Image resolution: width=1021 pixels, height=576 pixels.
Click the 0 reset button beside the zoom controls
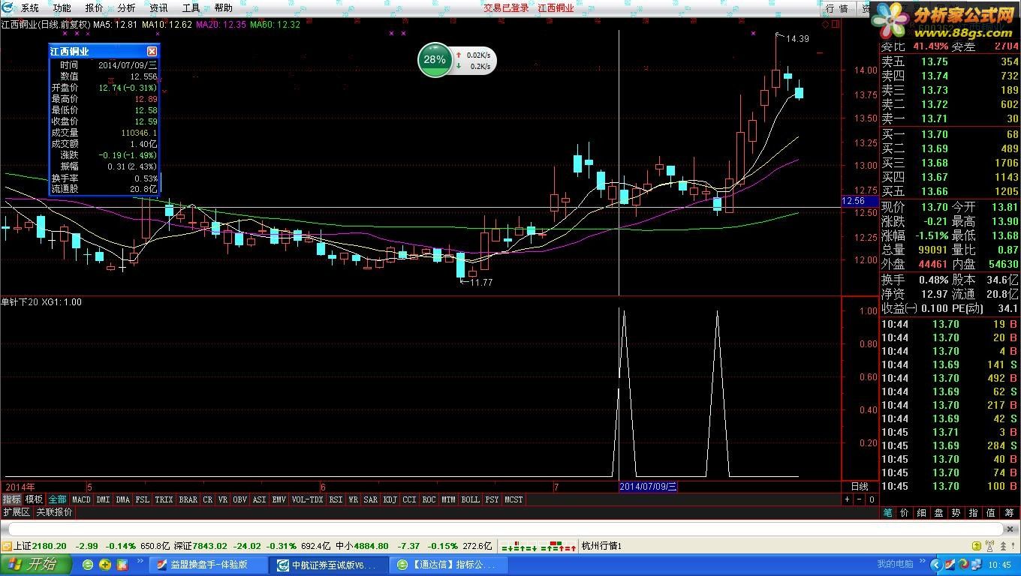[872, 499]
